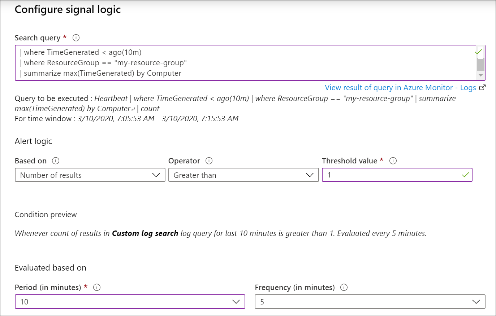The height and width of the screenshot is (316, 496).
Task: Click the external-link icon after Azure Monitor Logs
Action: [482, 88]
